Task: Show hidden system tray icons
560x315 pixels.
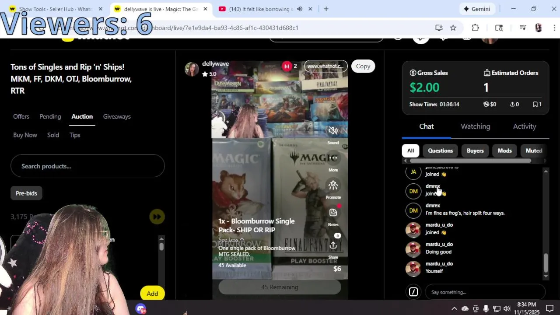Action: (454, 308)
